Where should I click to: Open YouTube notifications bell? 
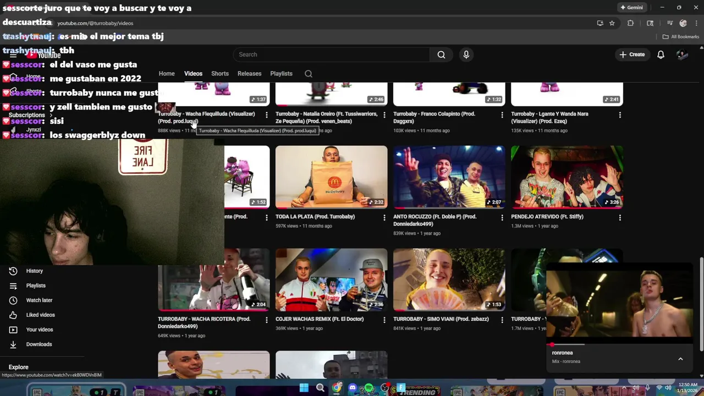[661, 54]
